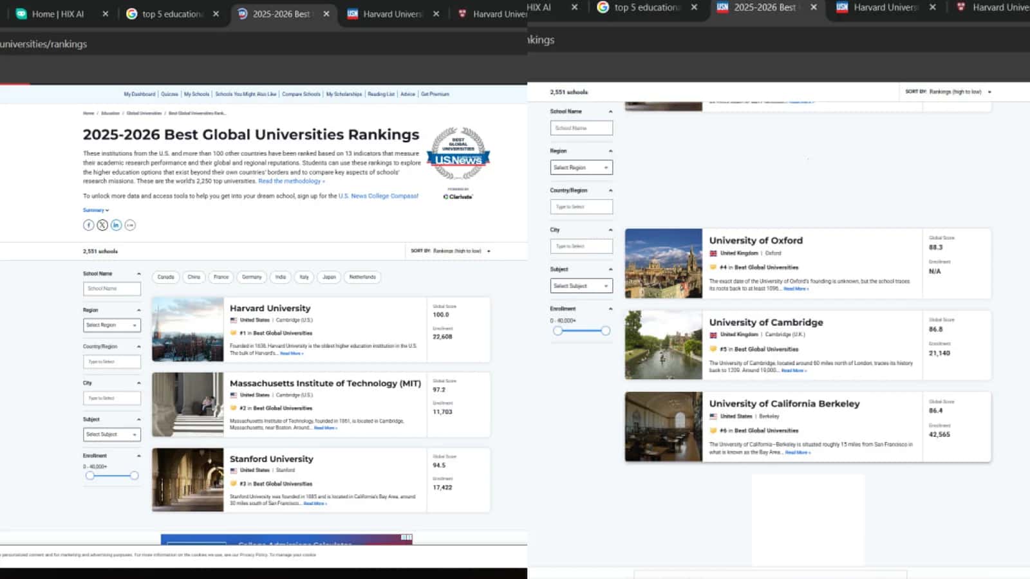
Task: Collapse City filter section in left window
Action: coord(138,383)
